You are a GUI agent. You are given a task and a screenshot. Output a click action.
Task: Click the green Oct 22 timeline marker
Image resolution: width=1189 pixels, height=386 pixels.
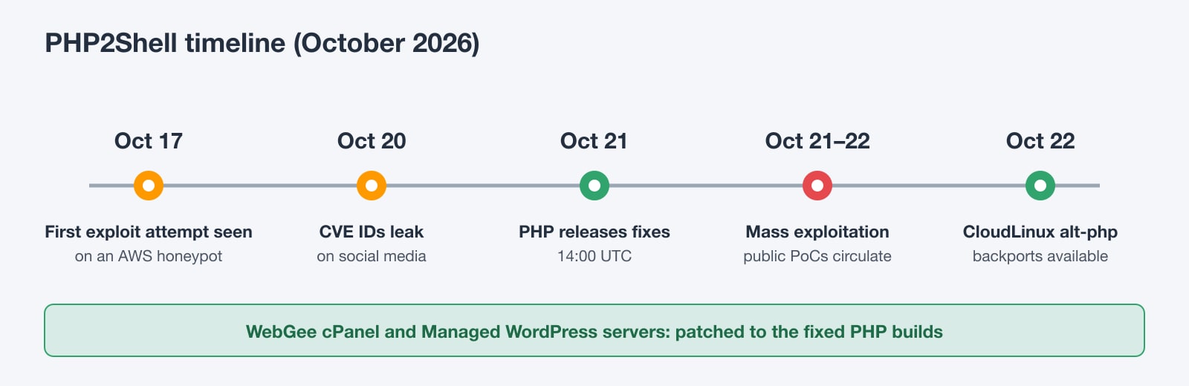point(1040,186)
